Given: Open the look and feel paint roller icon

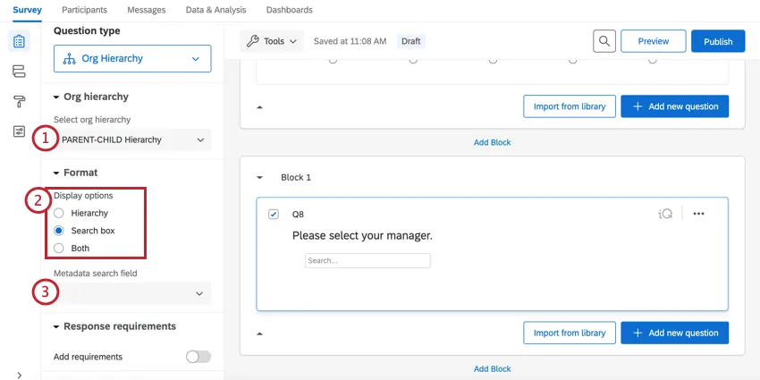Looking at the screenshot, I should coord(19,101).
